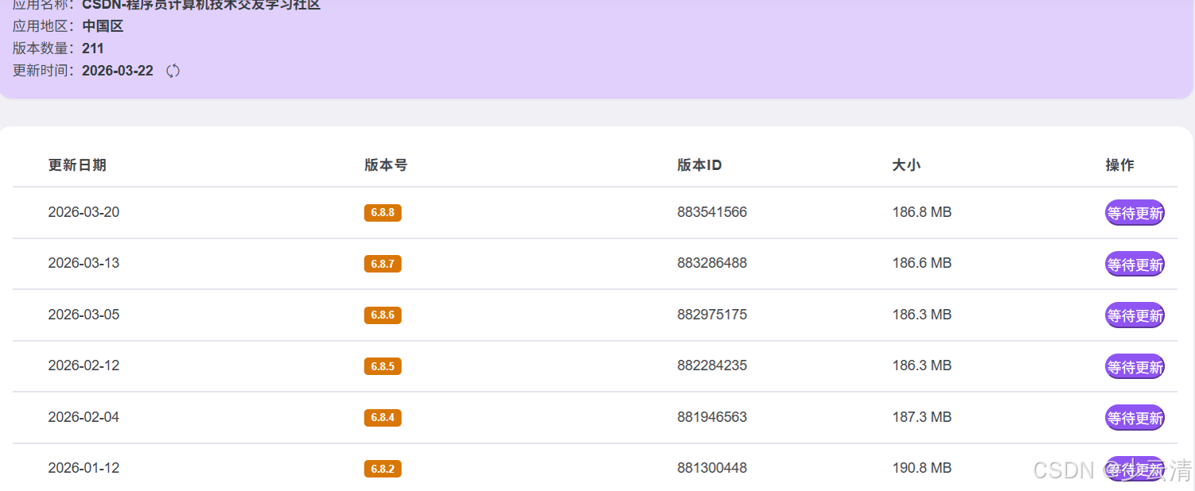Click the date 2026-03-20
This screenshot has height=491, width=1195.
tap(84, 212)
